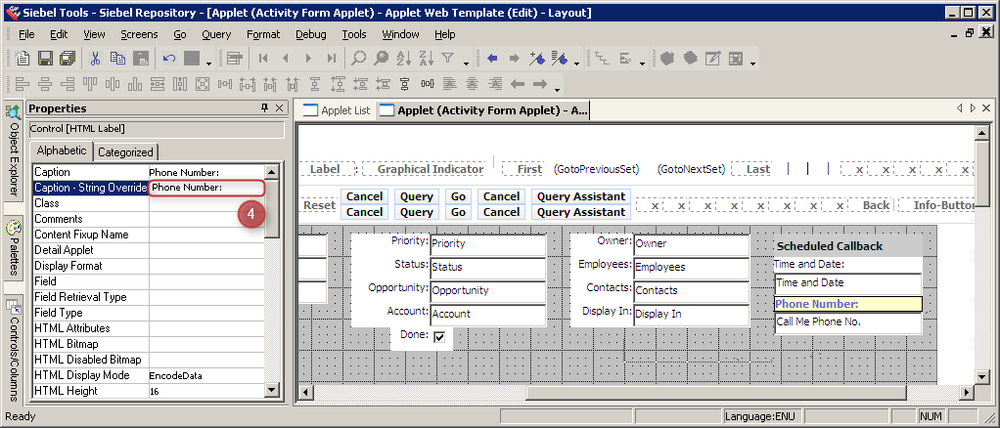1000x428 pixels.
Task: Click the canvas horizontal scroll left arrow
Action: pyautogui.click(x=305, y=393)
